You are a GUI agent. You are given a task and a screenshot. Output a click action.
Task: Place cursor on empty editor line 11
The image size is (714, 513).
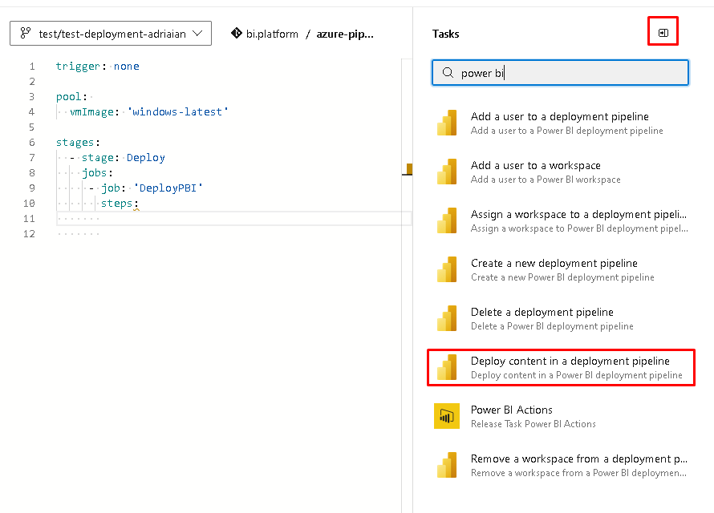(x=241, y=219)
